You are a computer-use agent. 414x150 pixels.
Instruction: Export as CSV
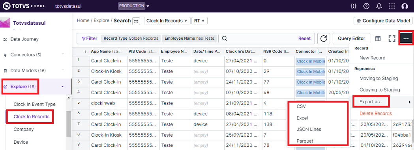click(x=301, y=106)
